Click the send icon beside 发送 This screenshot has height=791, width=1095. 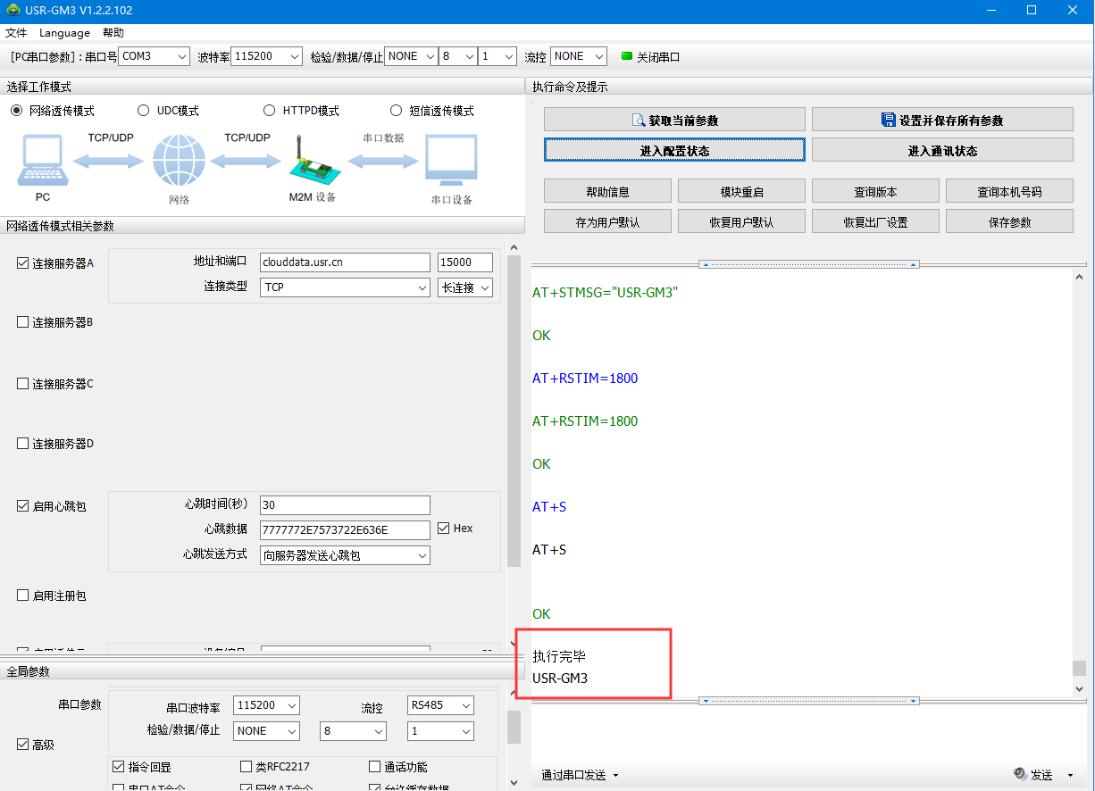click(1020, 774)
